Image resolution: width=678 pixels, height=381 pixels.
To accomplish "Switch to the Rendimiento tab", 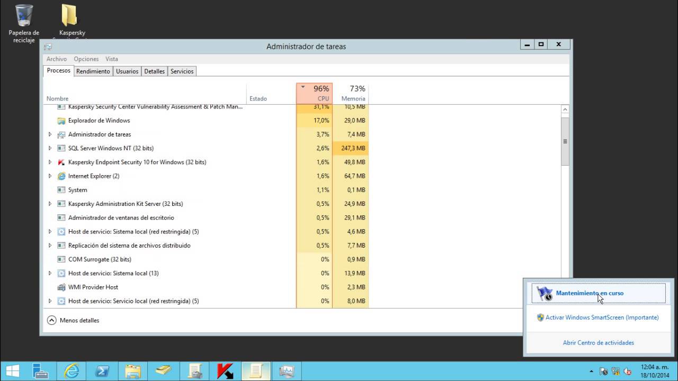I will point(93,71).
